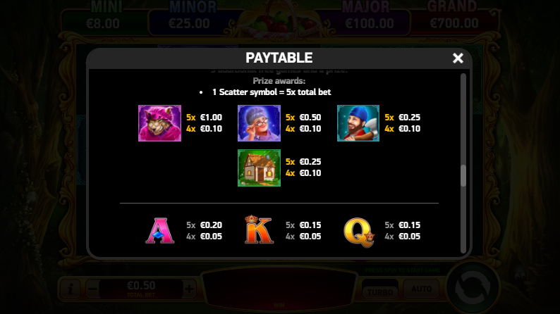
Task: Click the lumberjack with axe symbol
Action: [x=358, y=123]
